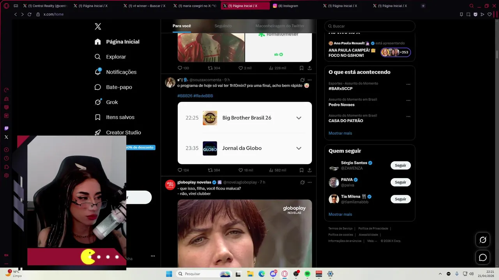Screen dimensions: 499x280
Task: Open File Explorer from the taskbar
Action: click(250, 274)
